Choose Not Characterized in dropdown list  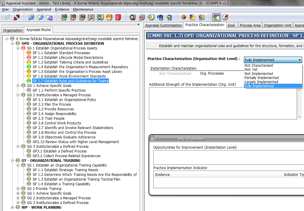click(x=273, y=66)
